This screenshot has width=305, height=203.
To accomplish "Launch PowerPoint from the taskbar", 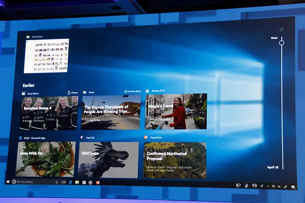I will coord(97,183).
